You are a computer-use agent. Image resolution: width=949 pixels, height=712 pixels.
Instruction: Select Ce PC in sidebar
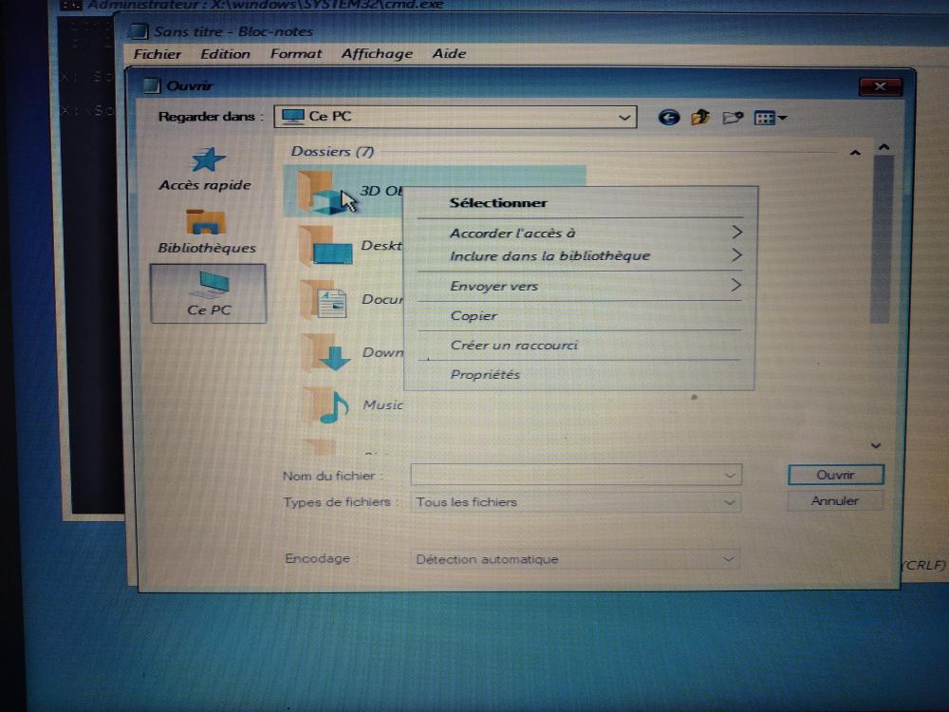tap(208, 293)
